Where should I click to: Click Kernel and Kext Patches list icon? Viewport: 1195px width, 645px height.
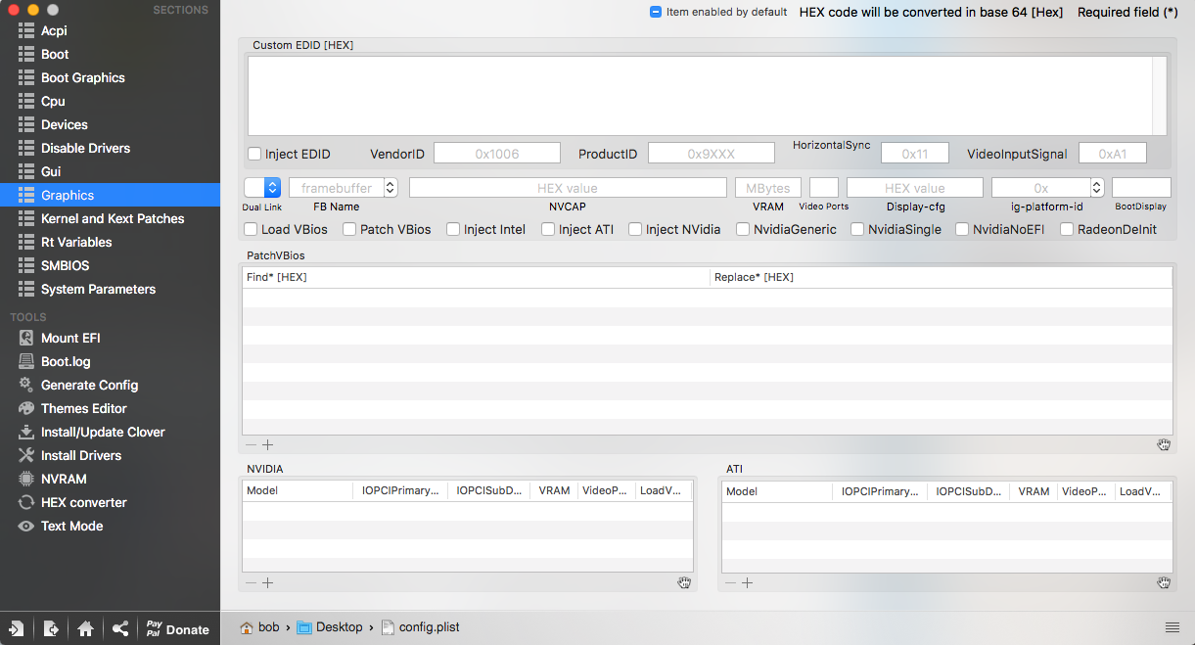25,218
